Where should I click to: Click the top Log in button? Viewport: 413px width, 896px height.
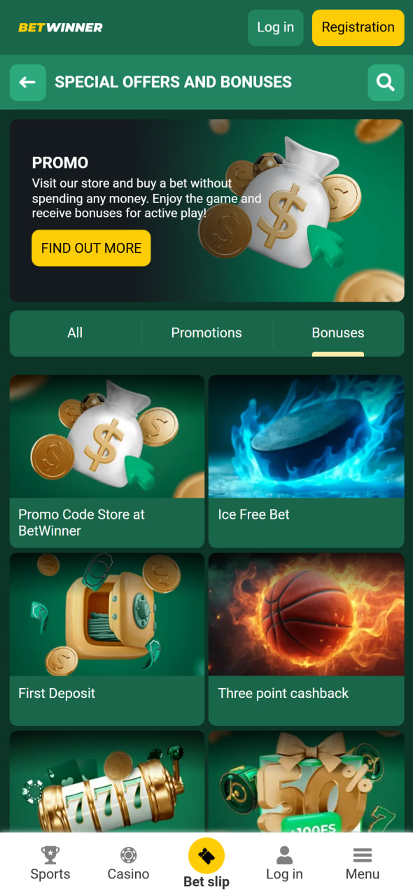click(x=276, y=28)
